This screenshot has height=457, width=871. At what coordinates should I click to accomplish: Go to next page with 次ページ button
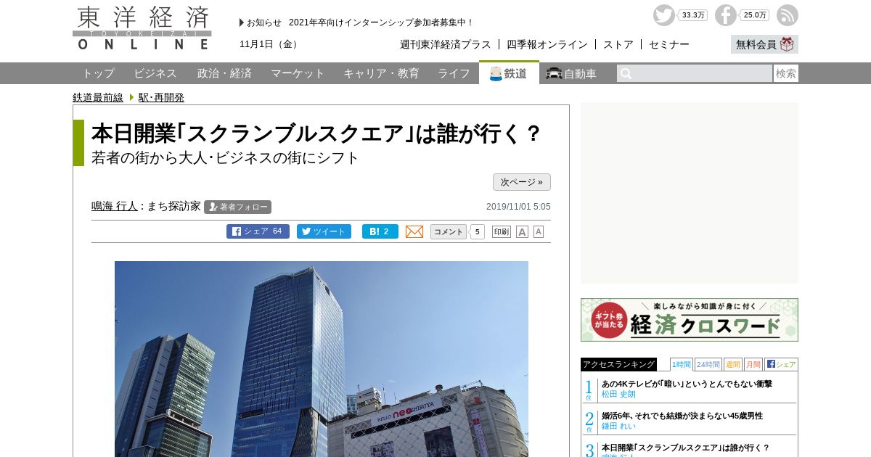click(x=522, y=182)
